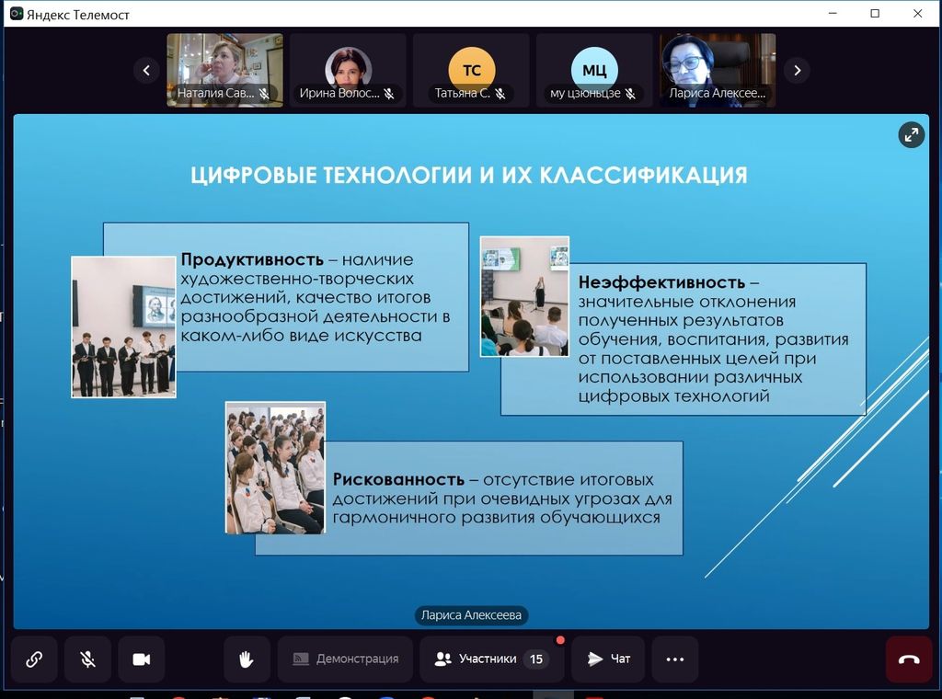The width and height of the screenshot is (942, 699).
Task: Click the ТС avatar of Татьяна С.
Action: click(471, 70)
